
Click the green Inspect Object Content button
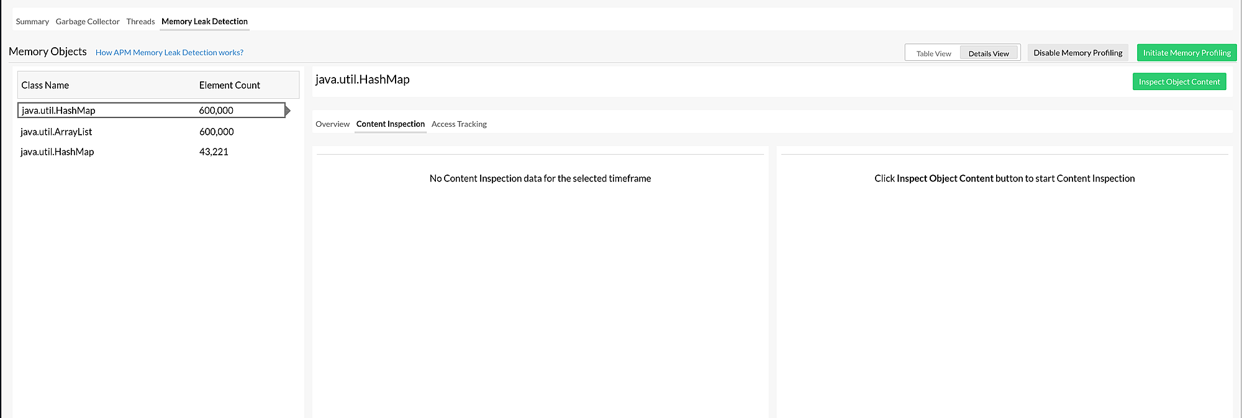point(1179,82)
